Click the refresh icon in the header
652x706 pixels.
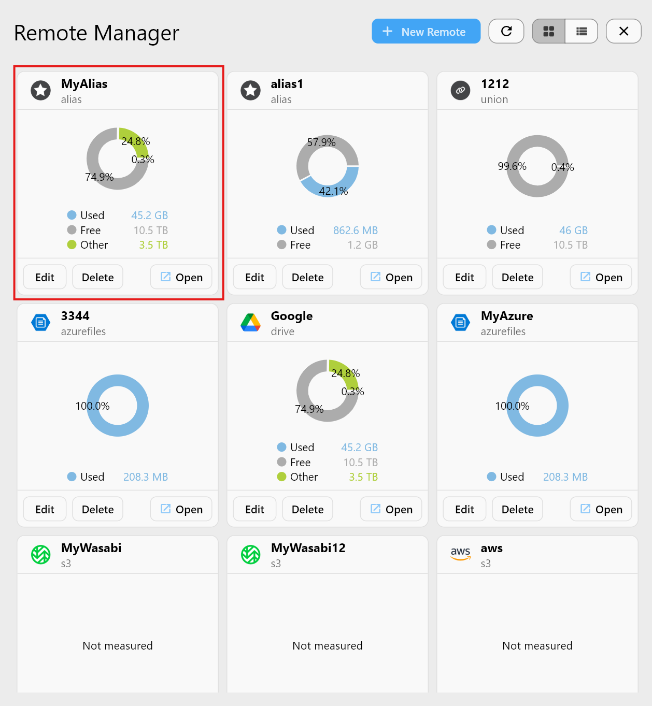point(506,31)
